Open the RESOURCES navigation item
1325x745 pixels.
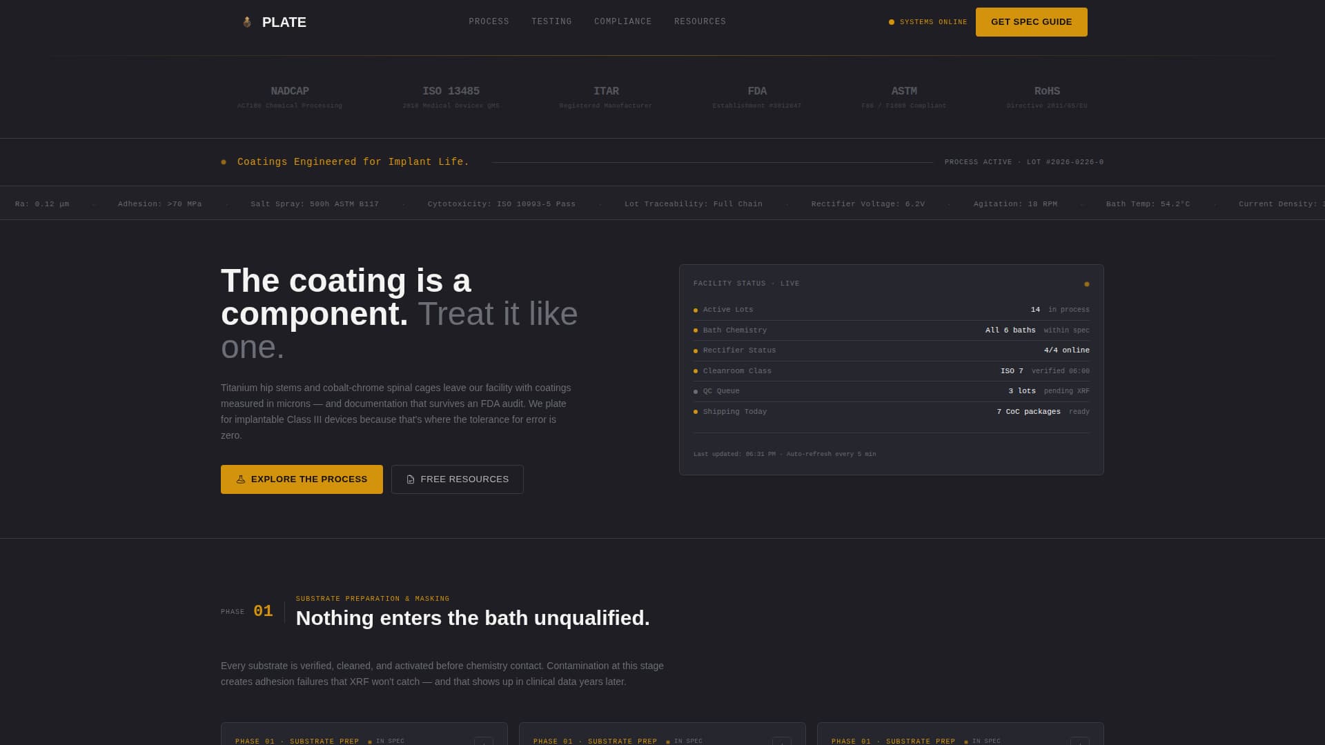[700, 21]
